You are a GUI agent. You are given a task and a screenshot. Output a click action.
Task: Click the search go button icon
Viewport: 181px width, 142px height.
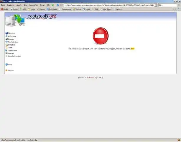tap(179, 5)
